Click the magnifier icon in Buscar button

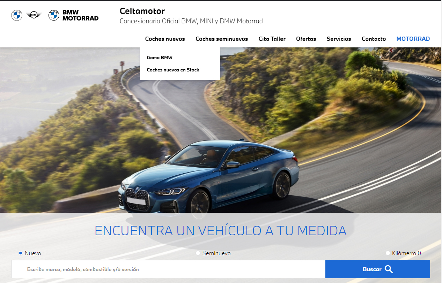[x=389, y=269]
